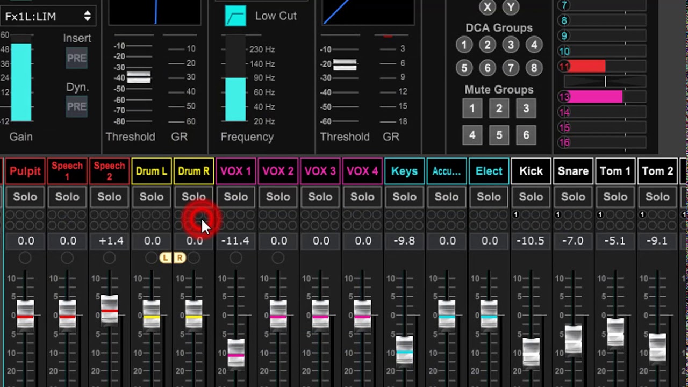
Task: Solo the Keys channel
Action: [x=404, y=197]
